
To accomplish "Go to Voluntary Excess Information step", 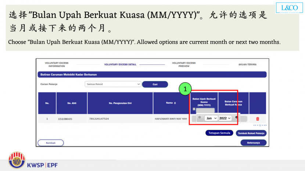I will 57,64.
